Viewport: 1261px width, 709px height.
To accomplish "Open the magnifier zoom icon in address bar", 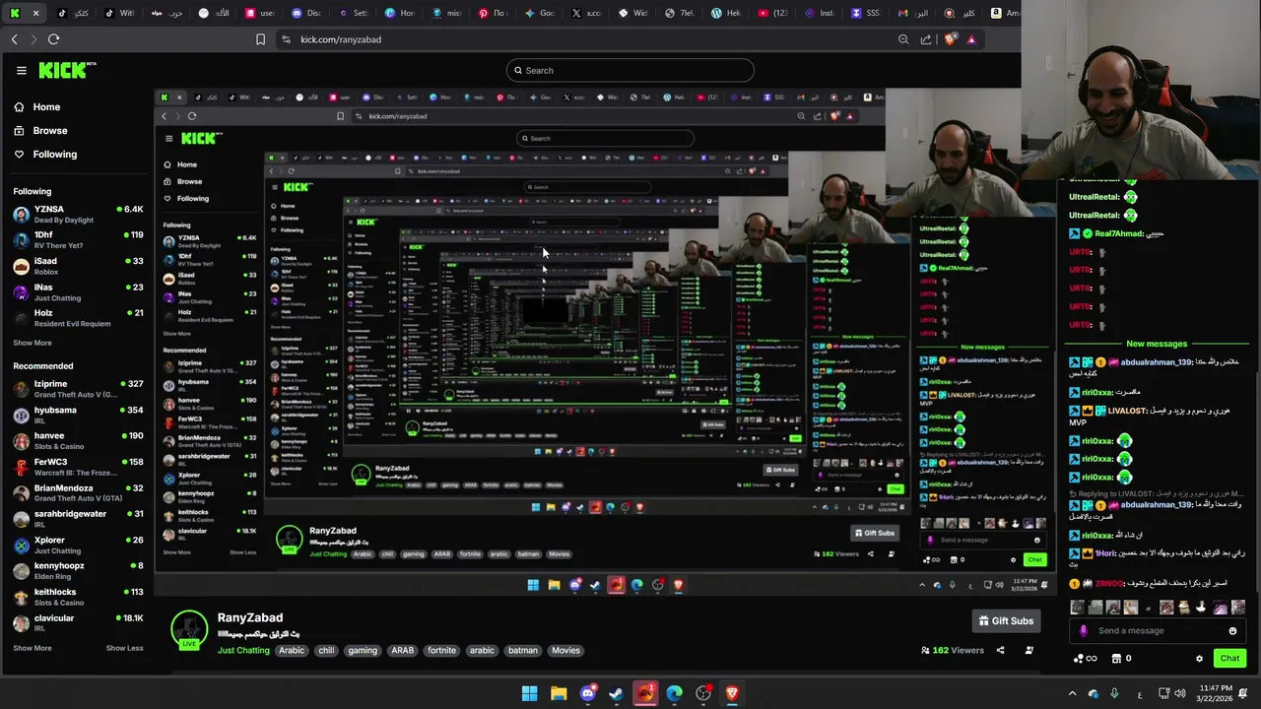I will coord(903,39).
